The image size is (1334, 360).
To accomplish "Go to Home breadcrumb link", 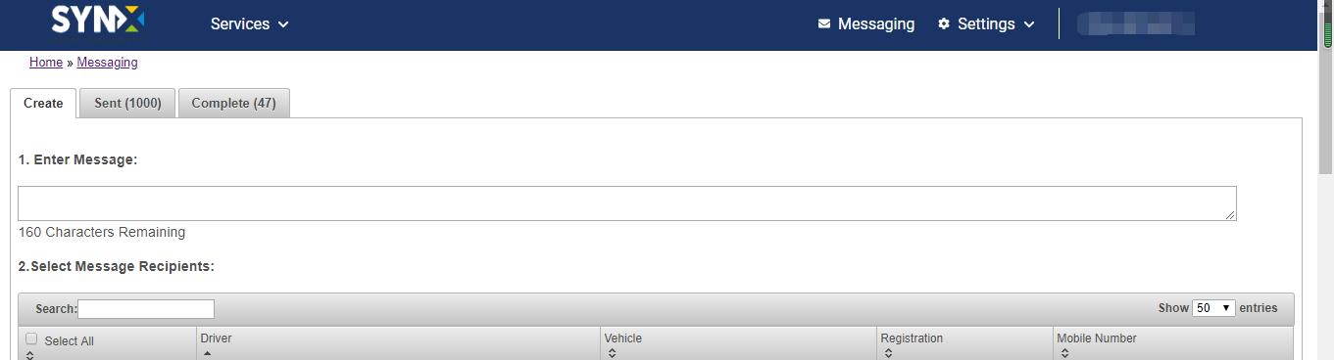I will 46,63.
